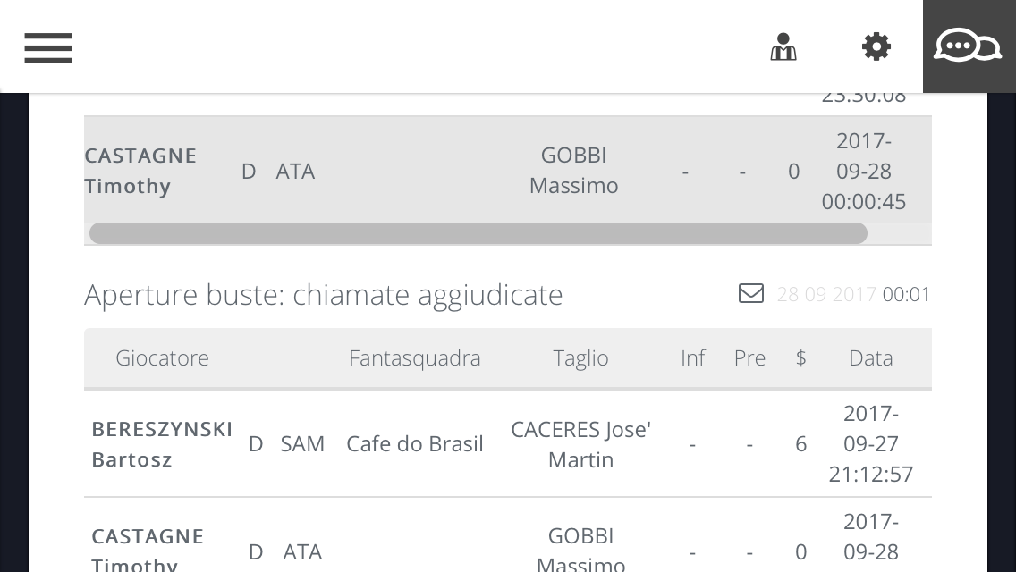Open settings via the gear icon

(876, 47)
